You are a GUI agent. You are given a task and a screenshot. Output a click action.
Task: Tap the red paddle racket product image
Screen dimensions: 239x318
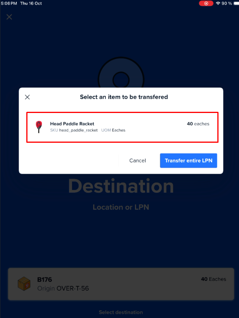point(39,127)
